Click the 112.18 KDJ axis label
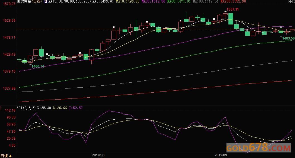295x158 pixels. 10,110
